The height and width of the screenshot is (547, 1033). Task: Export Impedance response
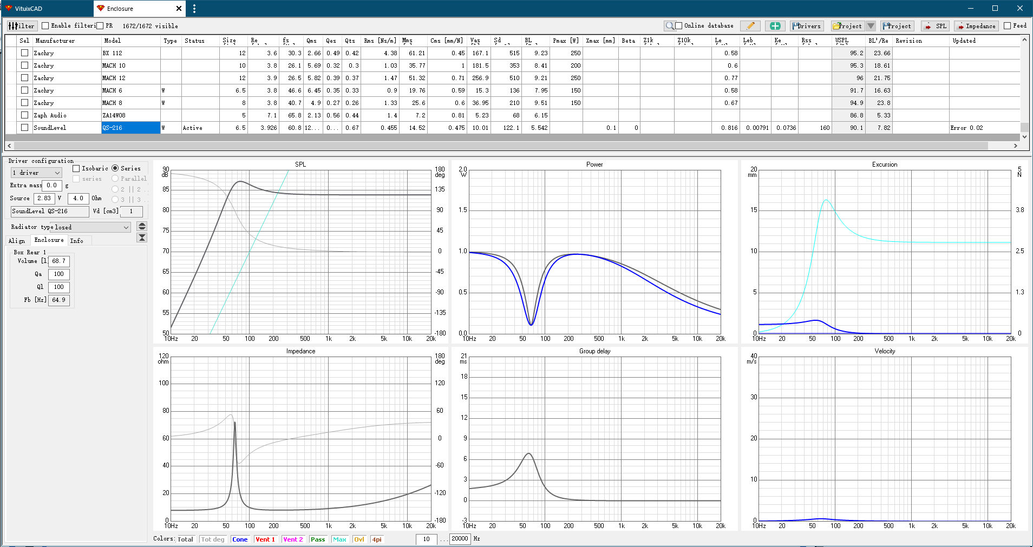pos(976,25)
